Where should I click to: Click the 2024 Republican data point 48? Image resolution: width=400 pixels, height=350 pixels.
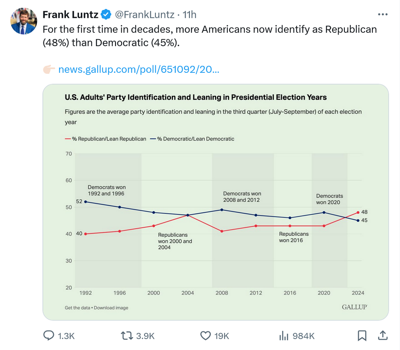358,212
